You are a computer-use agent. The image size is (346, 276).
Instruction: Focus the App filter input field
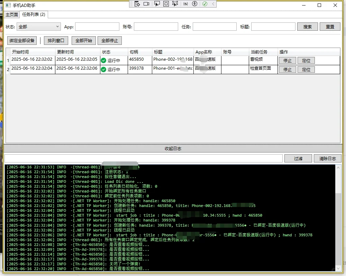coord(97,27)
